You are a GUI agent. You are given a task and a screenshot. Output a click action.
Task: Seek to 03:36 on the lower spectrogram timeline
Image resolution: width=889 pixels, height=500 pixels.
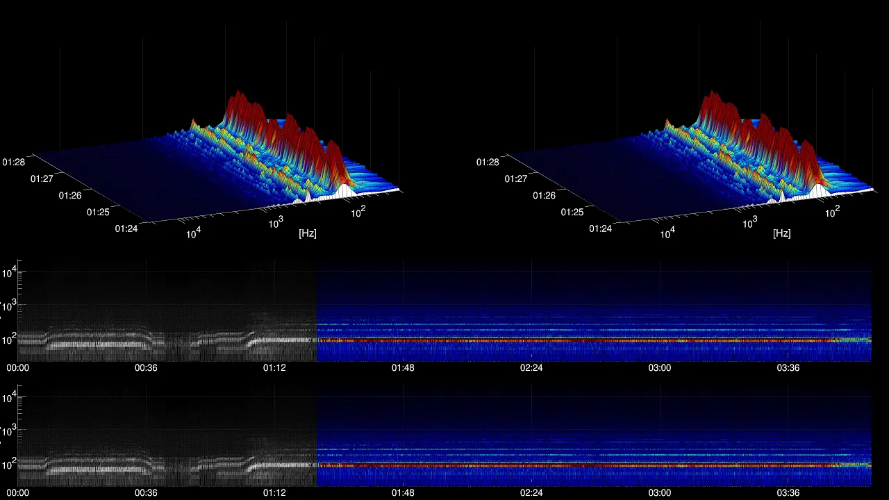pyautogui.click(x=788, y=492)
